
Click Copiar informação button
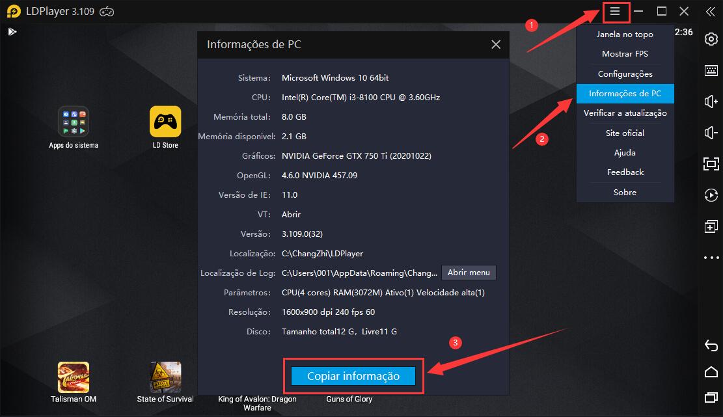point(353,376)
